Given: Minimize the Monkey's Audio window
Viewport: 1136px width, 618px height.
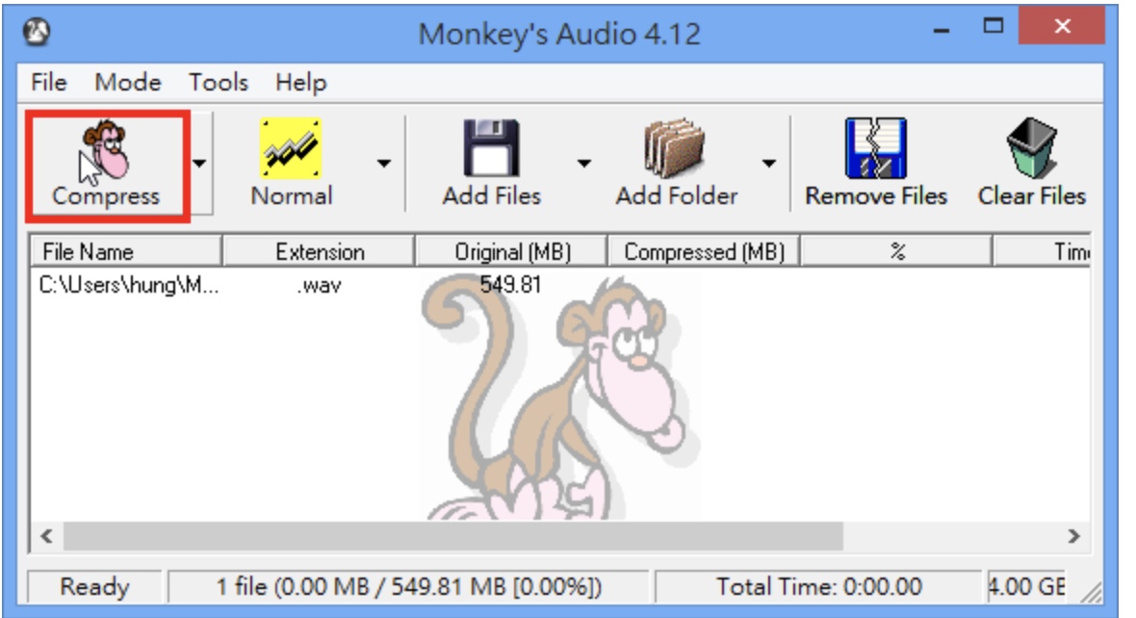Looking at the screenshot, I should click(942, 29).
